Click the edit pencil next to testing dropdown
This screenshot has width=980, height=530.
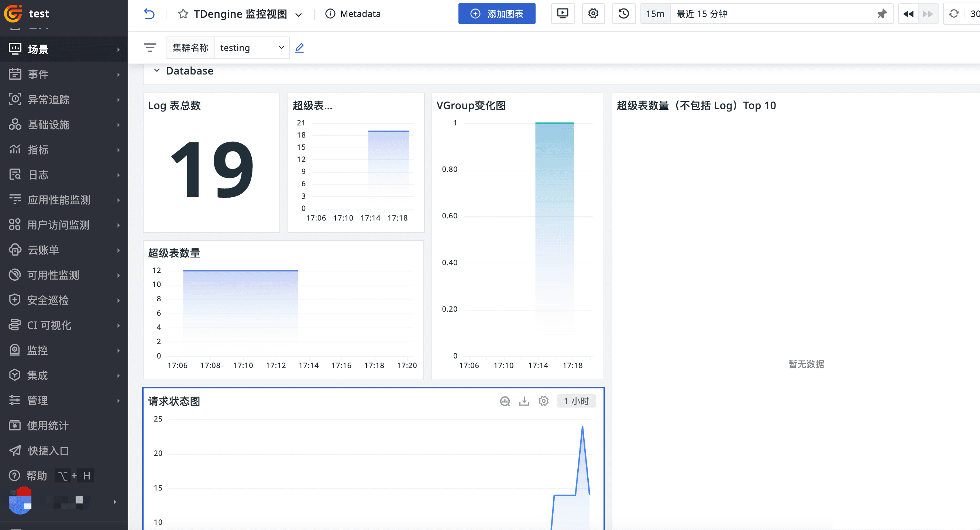(300, 48)
